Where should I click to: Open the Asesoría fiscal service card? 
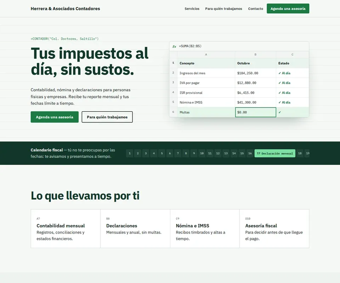(274, 229)
